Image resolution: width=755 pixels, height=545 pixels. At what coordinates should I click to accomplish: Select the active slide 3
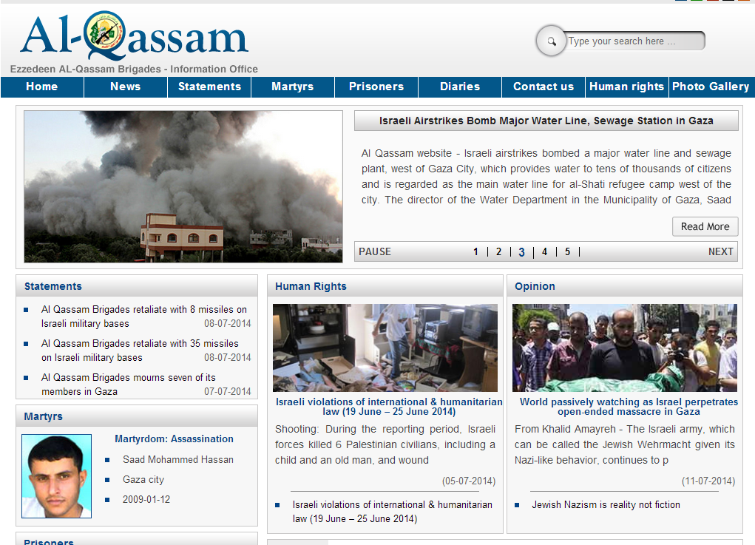coord(521,252)
